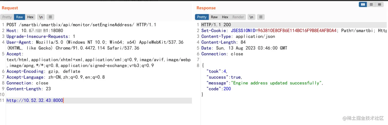Click the "message" JSON value text

[x=277, y=83]
